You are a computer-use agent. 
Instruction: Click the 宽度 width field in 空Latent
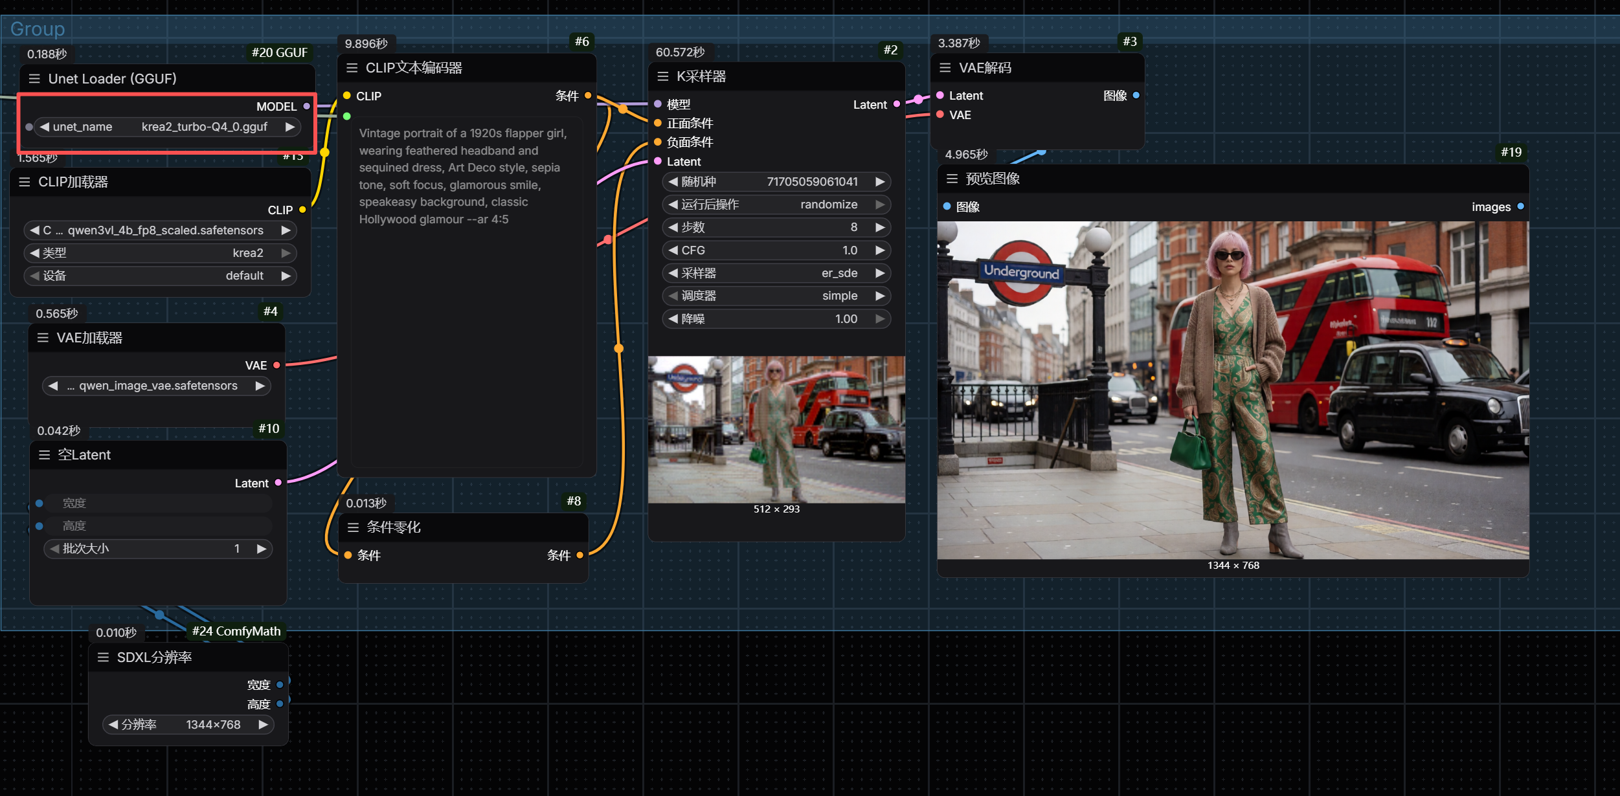click(157, 503)
